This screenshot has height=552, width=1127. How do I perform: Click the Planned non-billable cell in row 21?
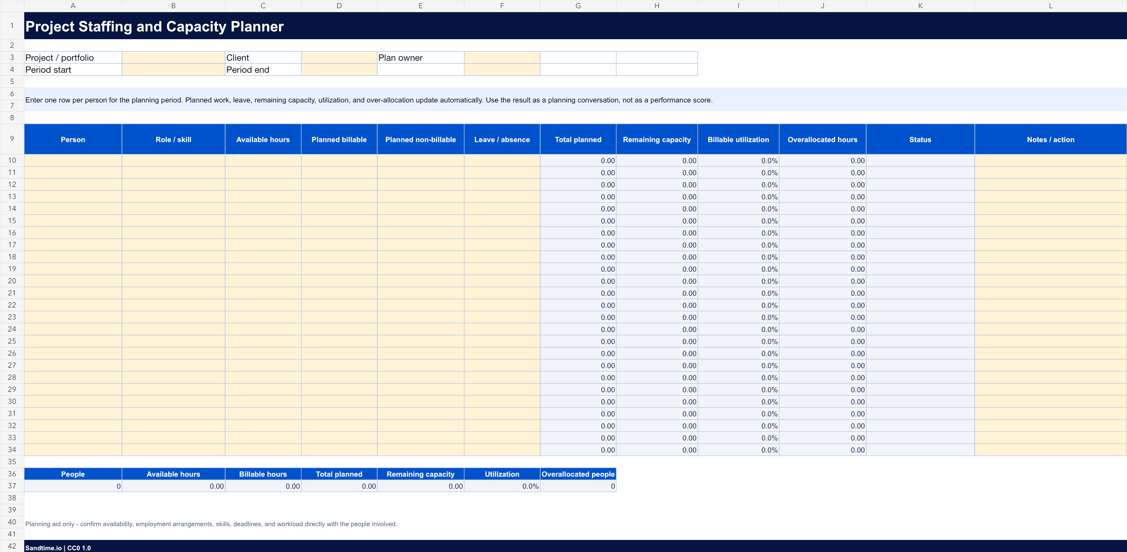pyautogui.click(x=420, y=293)
